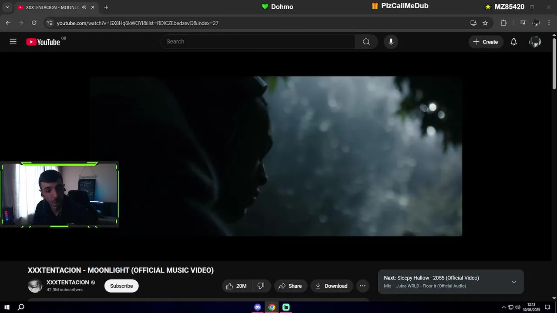Install app icon in address bar
The image size is (557, 313).
[473, 23]
